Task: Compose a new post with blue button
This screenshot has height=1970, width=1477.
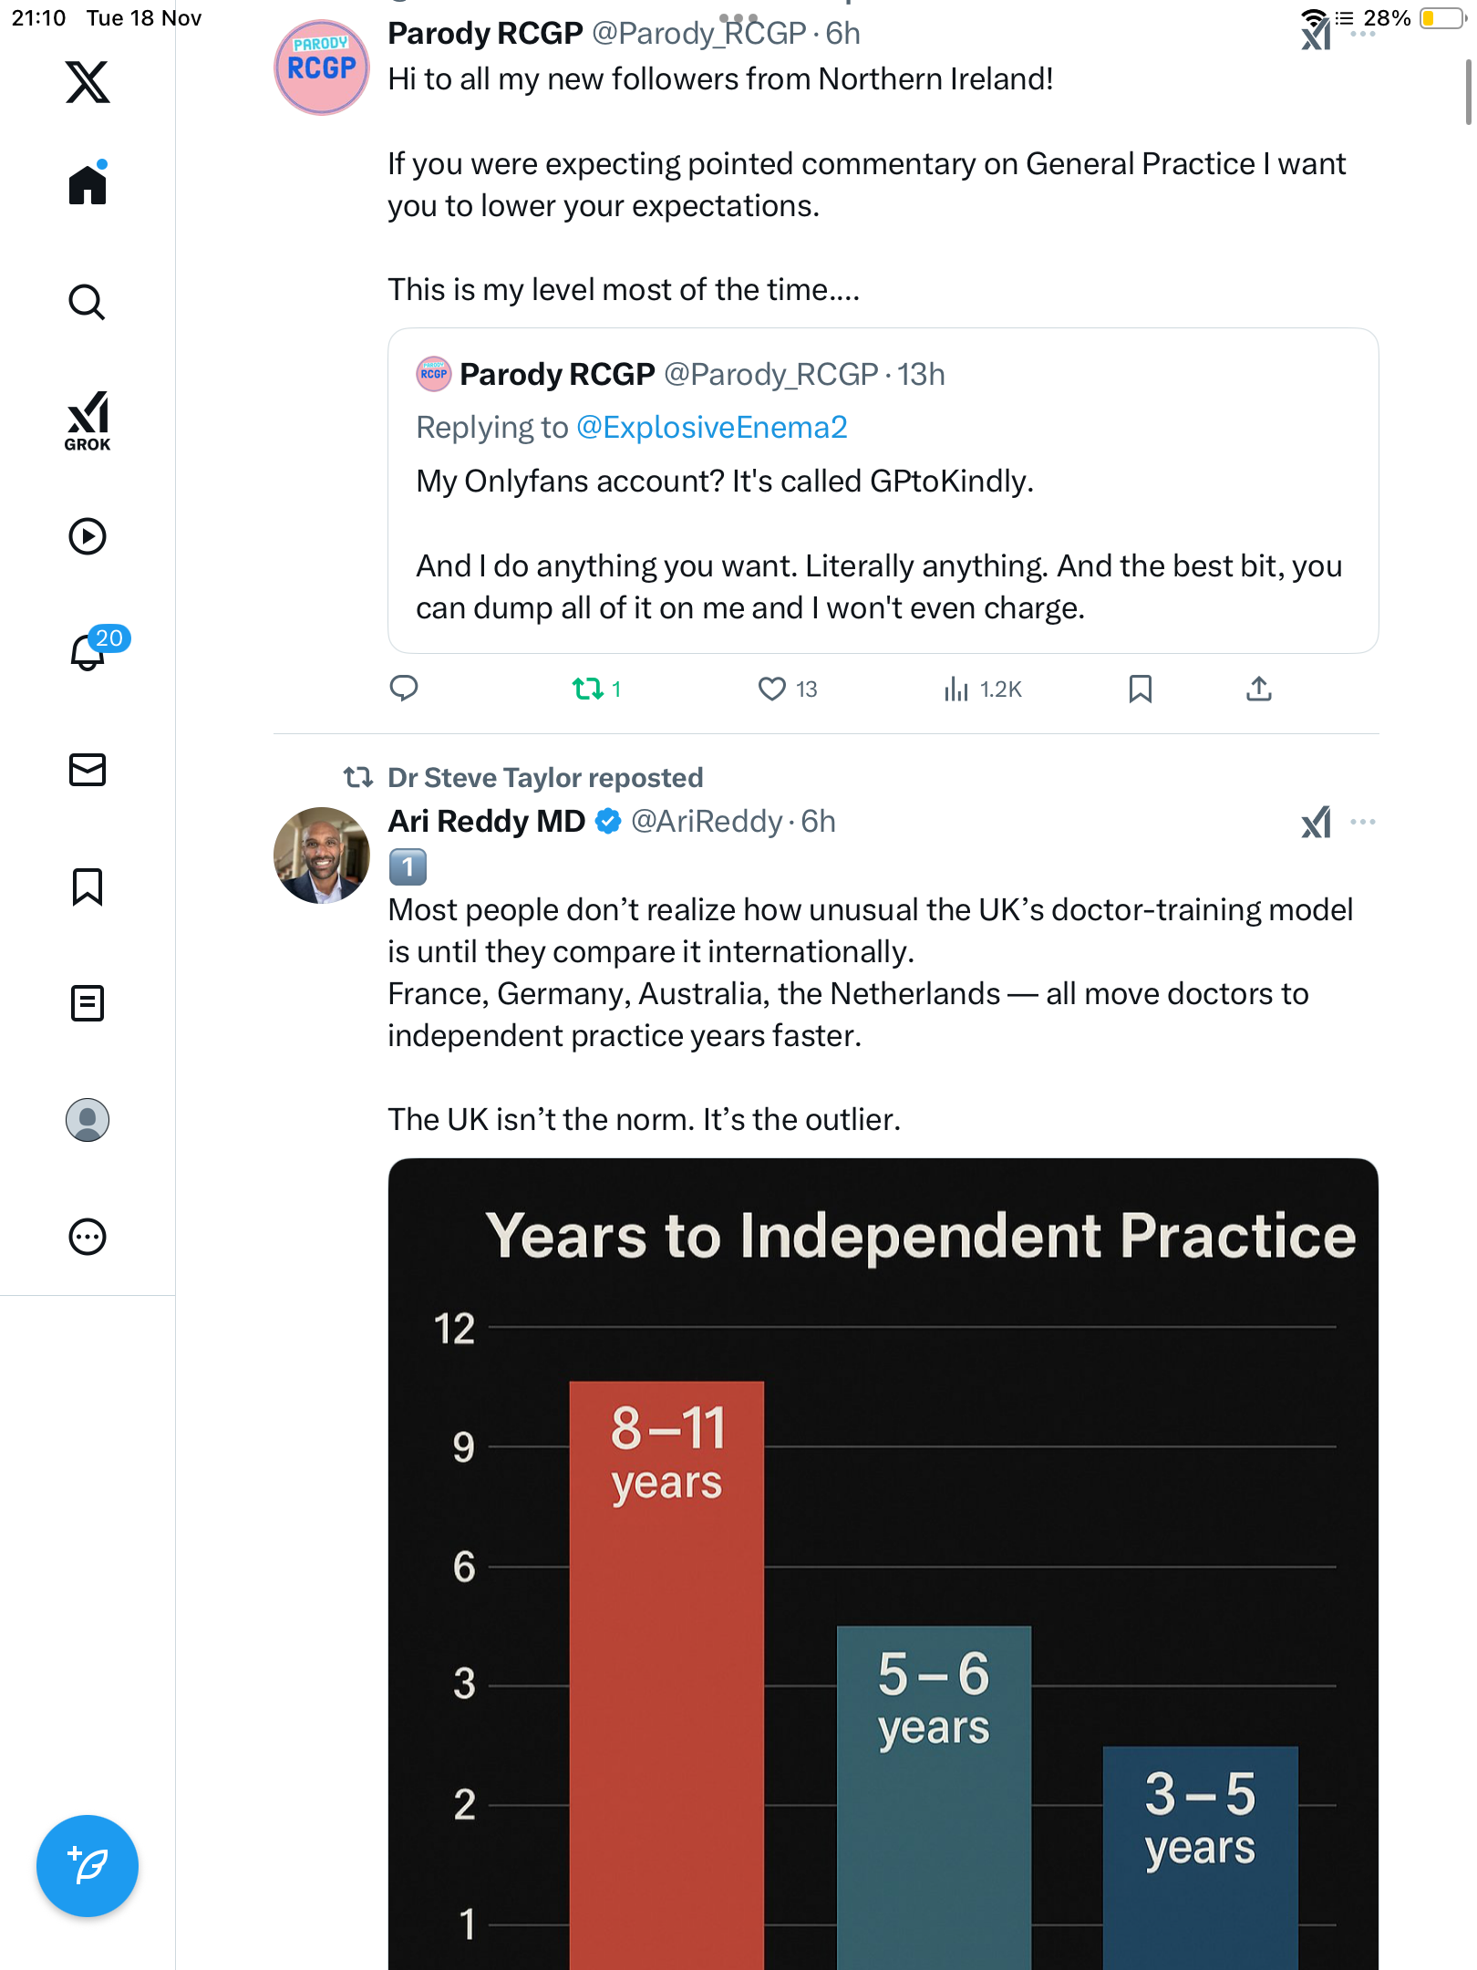Action: [x=88, y=1866]
